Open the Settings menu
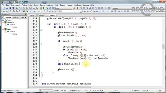166x93 pixels. pyautogui.click(x=86, y=5)
